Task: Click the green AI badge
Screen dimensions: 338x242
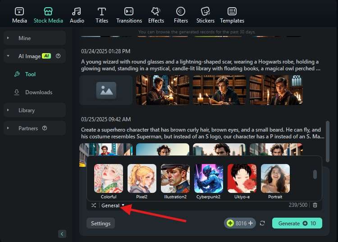Action: [46, 56]
